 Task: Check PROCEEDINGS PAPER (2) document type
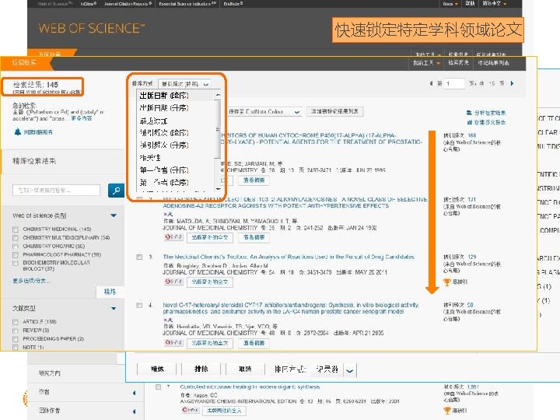pos(15,339)
